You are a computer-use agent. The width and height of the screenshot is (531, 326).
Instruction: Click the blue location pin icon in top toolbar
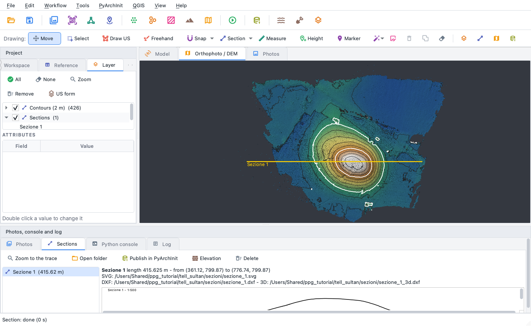110,20
